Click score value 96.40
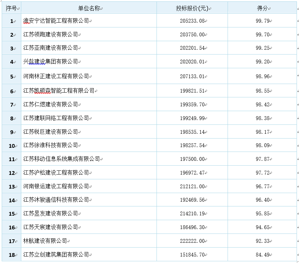The image size is (299, 263). [x=263, y=200]
